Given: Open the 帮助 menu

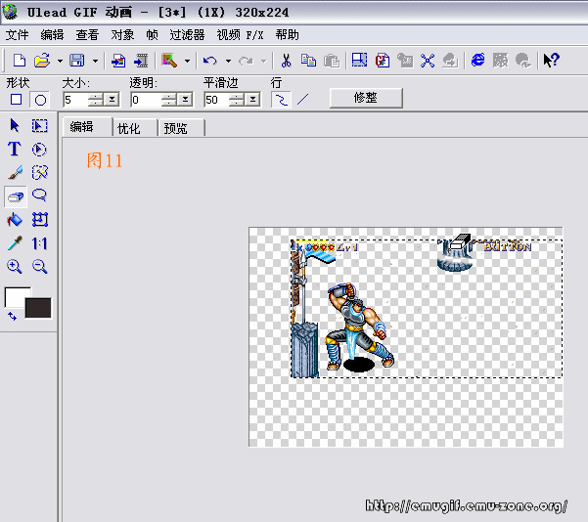Looking at the screenshot, I should (287, 35).
